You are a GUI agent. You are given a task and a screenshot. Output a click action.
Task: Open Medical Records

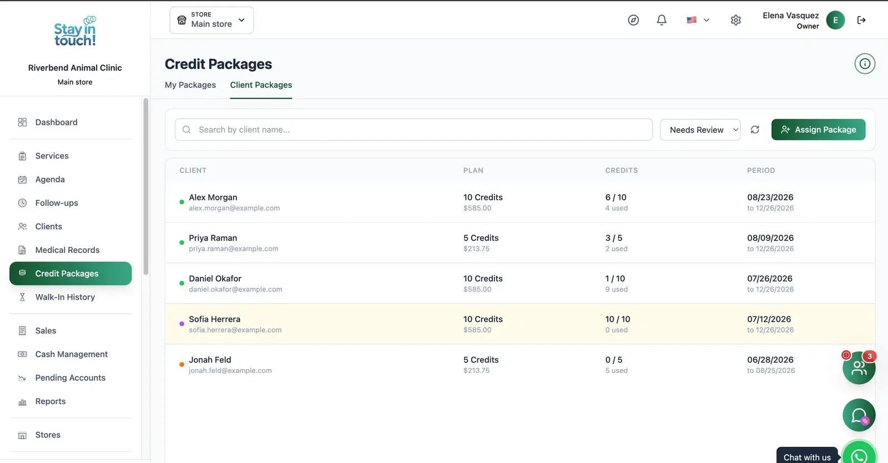71,250
